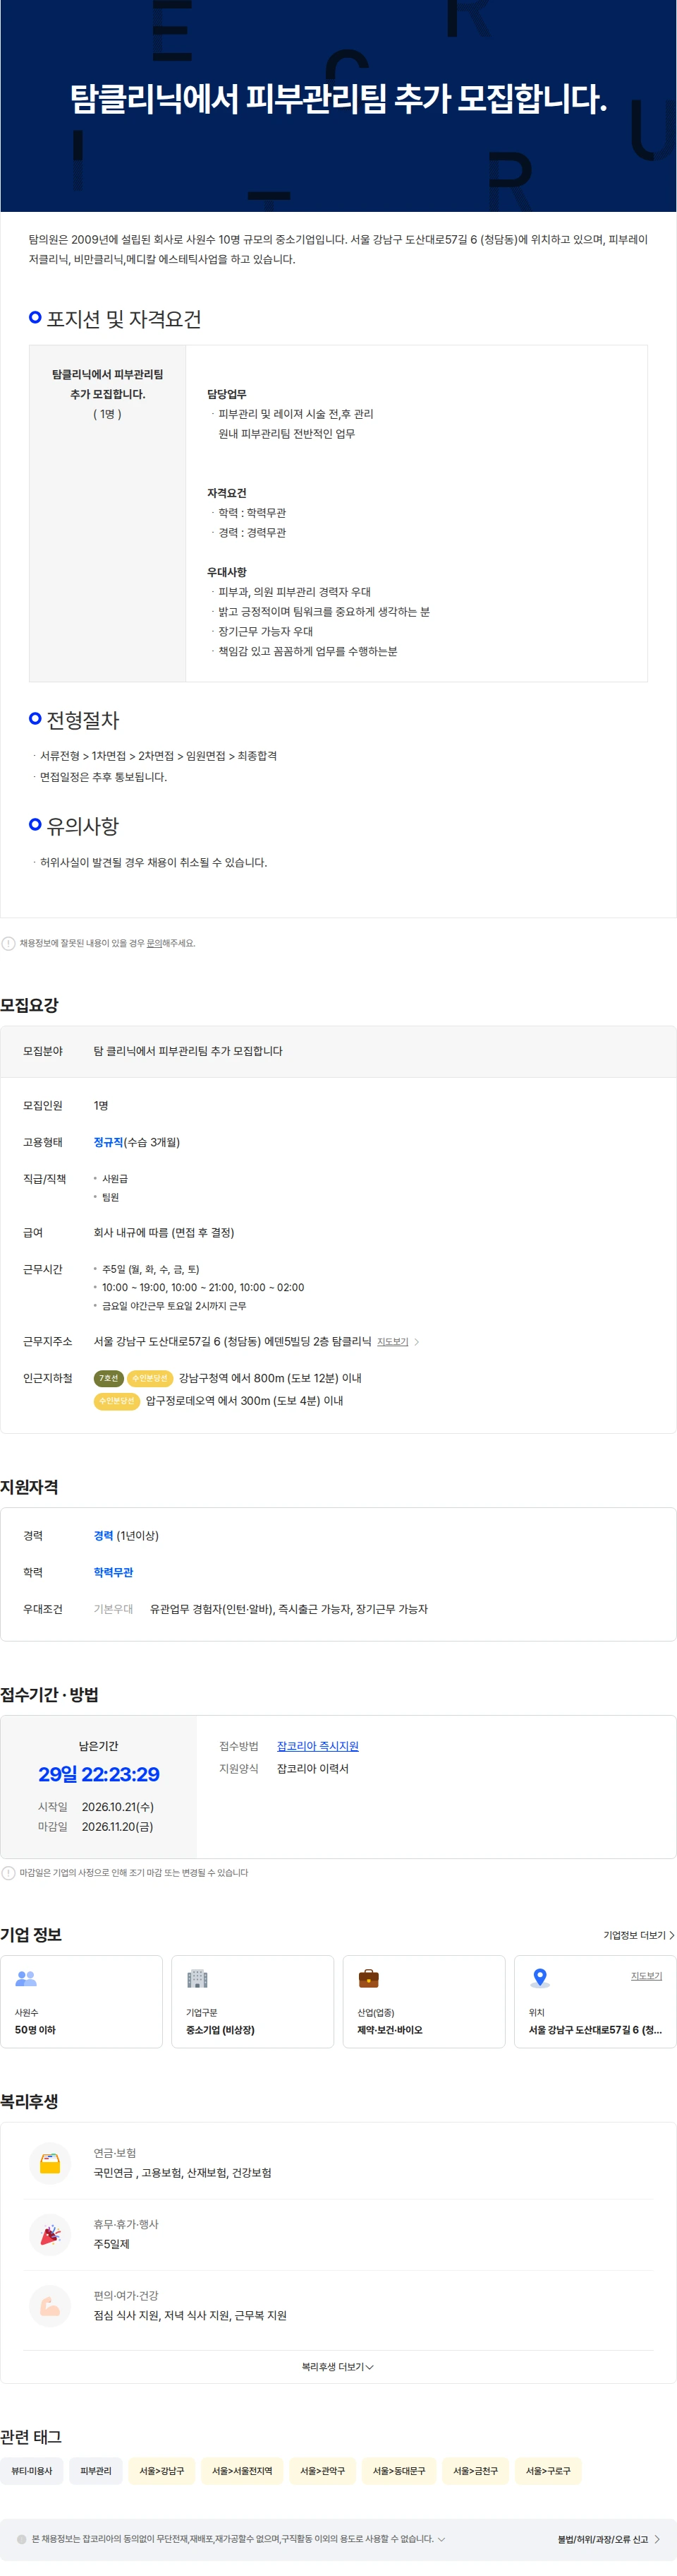Viewport: 677px width, 2576px height.
Task: Click the chevron next to 기업정보 더보기
Action: click(672, 1935)
